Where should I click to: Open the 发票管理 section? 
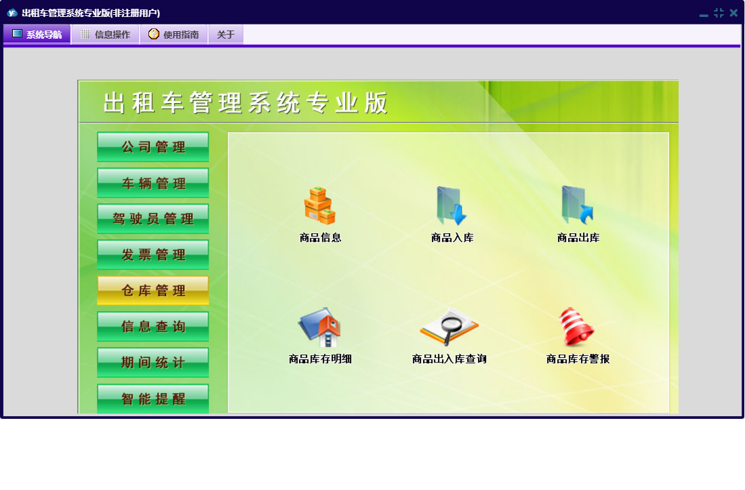tap(153, 255)
